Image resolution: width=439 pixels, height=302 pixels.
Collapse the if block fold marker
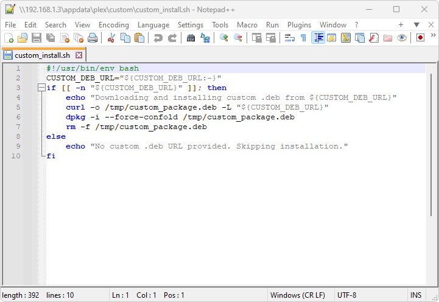click(41, 88)
